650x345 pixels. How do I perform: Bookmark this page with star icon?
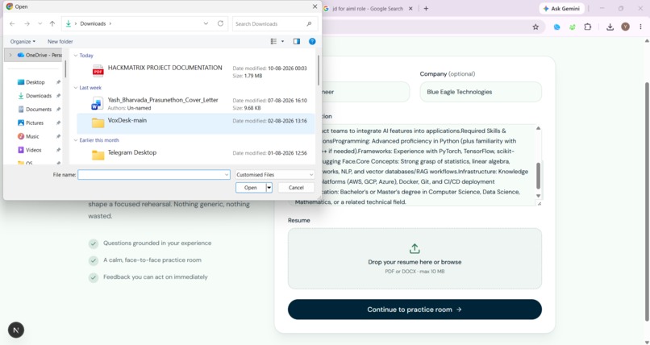[535, 27]
